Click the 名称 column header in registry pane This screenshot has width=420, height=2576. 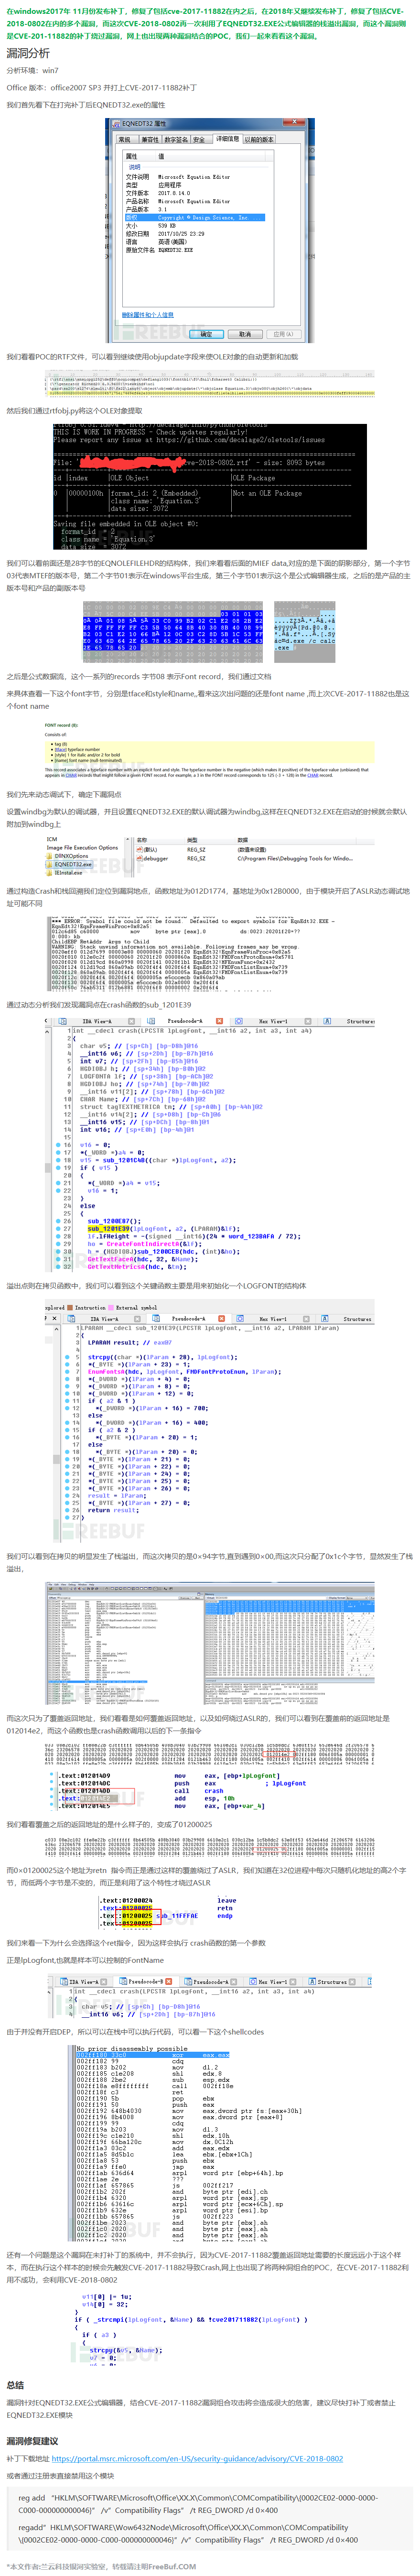[x=141, y=840]
